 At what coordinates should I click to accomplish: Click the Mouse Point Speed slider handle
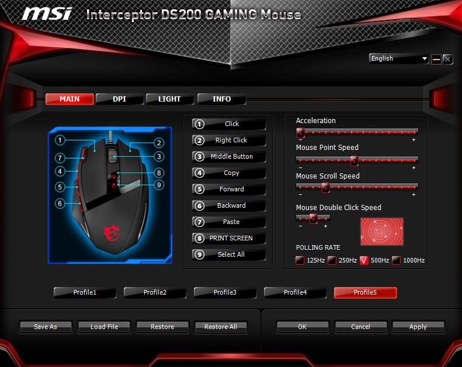[x=354, y=160]
